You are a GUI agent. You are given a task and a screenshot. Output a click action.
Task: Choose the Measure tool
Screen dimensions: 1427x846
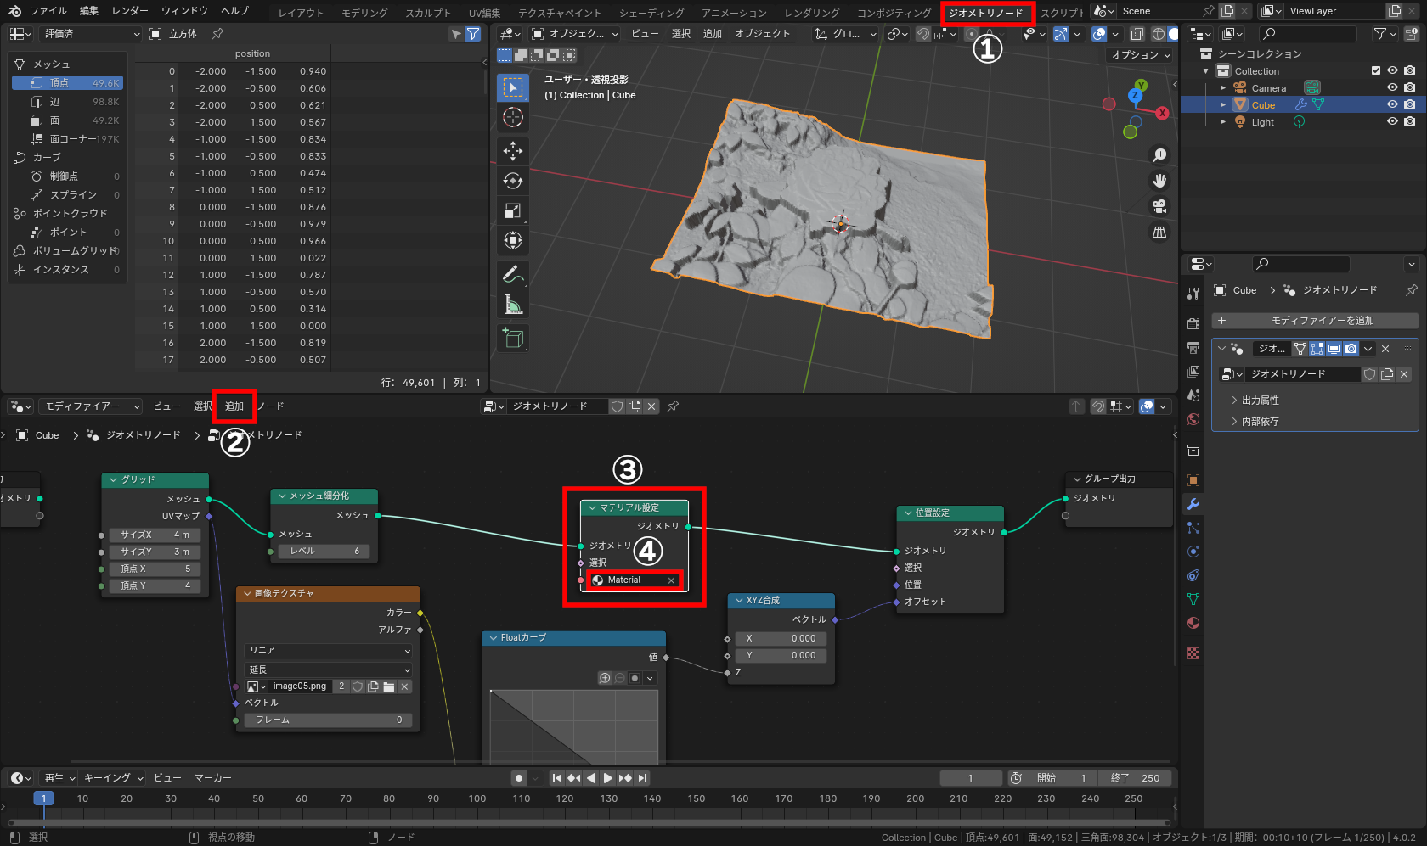coord(513,305)
